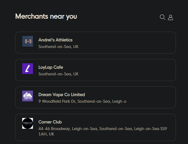
Task: Select the Andrei's Athletics merchant name
Action: (x=55, y=40)
